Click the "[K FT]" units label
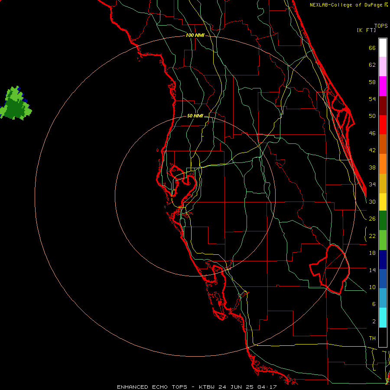 pyautogui.click(x=366, y=30)
